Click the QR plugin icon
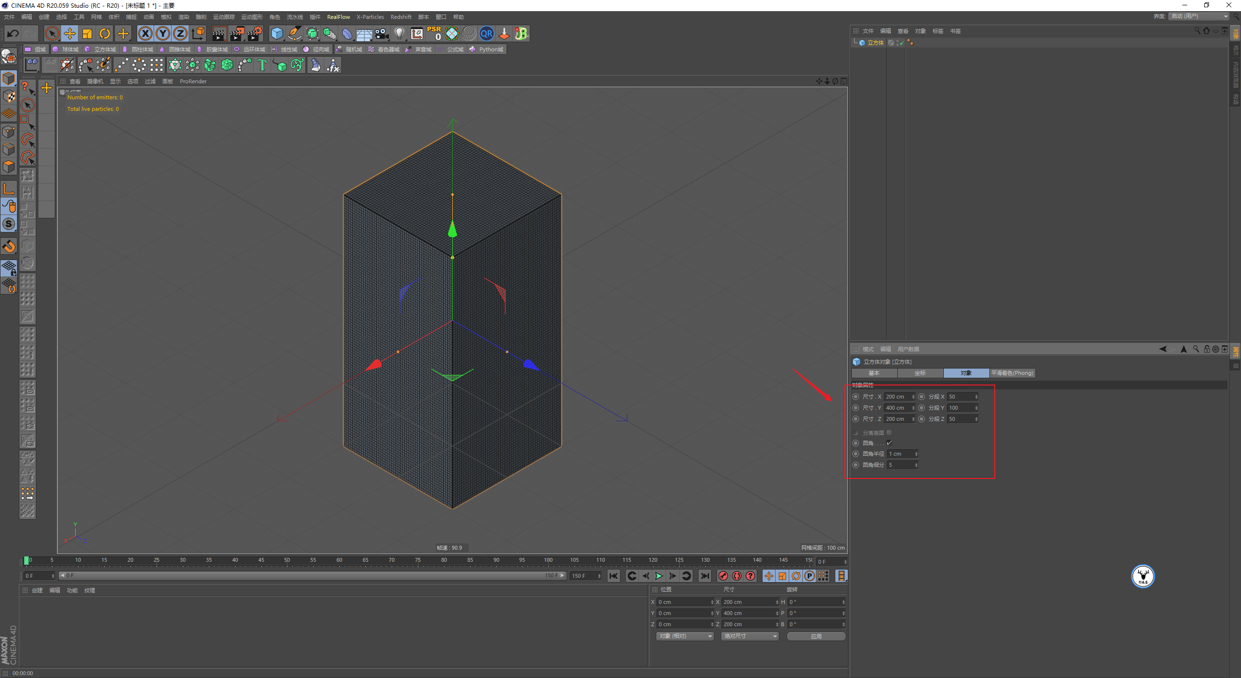 (486, 33)
